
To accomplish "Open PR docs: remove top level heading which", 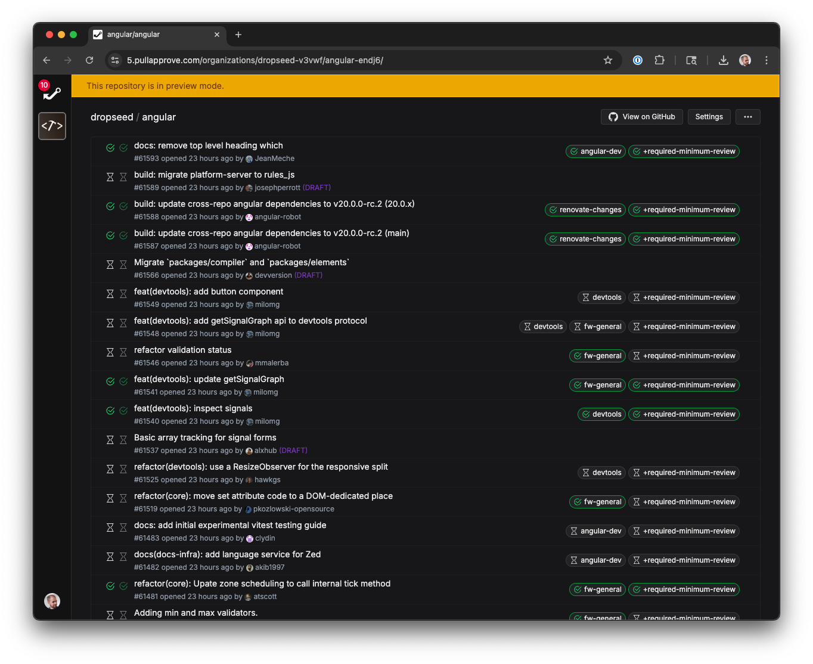I will click(209, 145).
